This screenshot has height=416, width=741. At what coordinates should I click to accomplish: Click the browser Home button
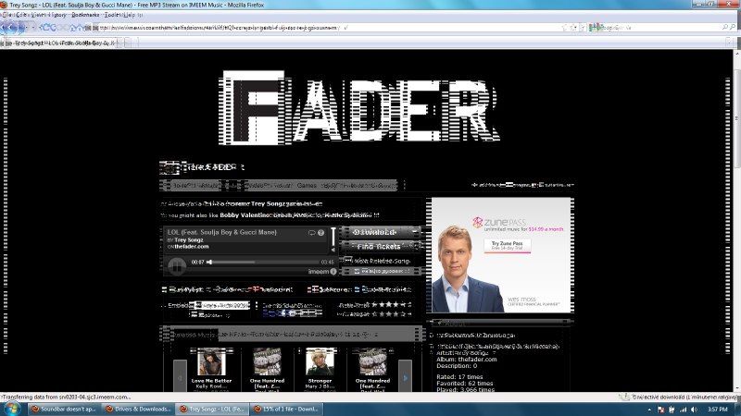(x=79, y=28)
